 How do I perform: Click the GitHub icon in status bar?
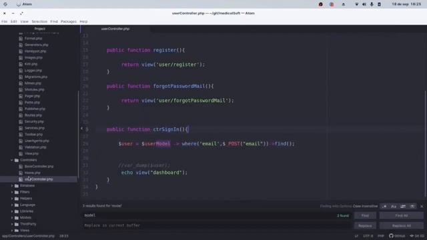tap(397, 236)
